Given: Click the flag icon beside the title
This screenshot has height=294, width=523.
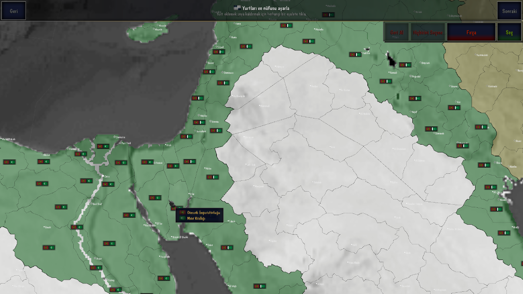Looking at the screenshot, I should pyautogui.click(x=237, y=8).
